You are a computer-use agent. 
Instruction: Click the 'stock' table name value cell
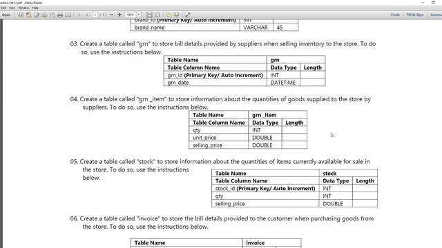click(348, 173)
